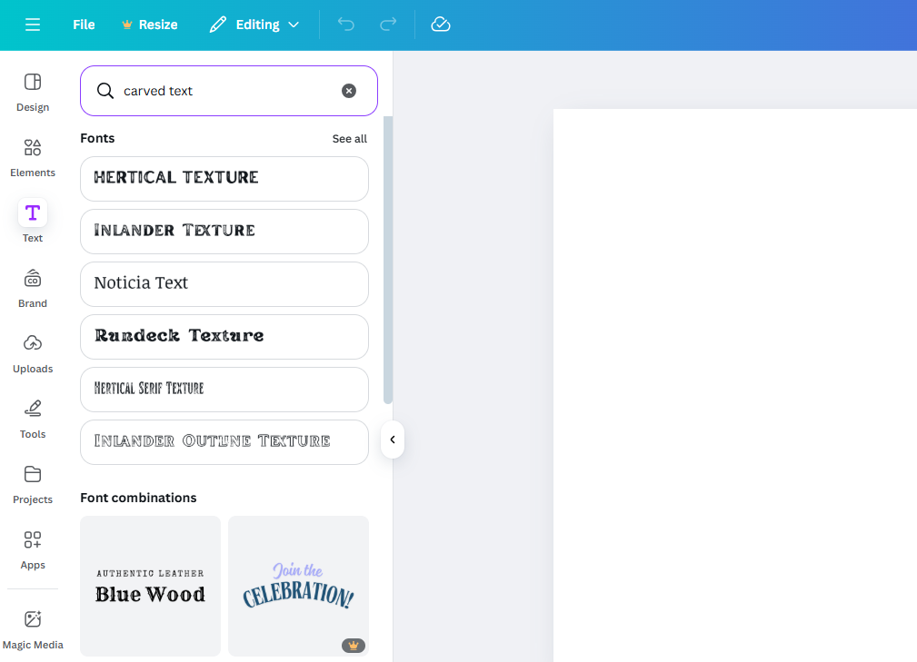Select the Tools sidebar icon

click(x=32, y=418)
